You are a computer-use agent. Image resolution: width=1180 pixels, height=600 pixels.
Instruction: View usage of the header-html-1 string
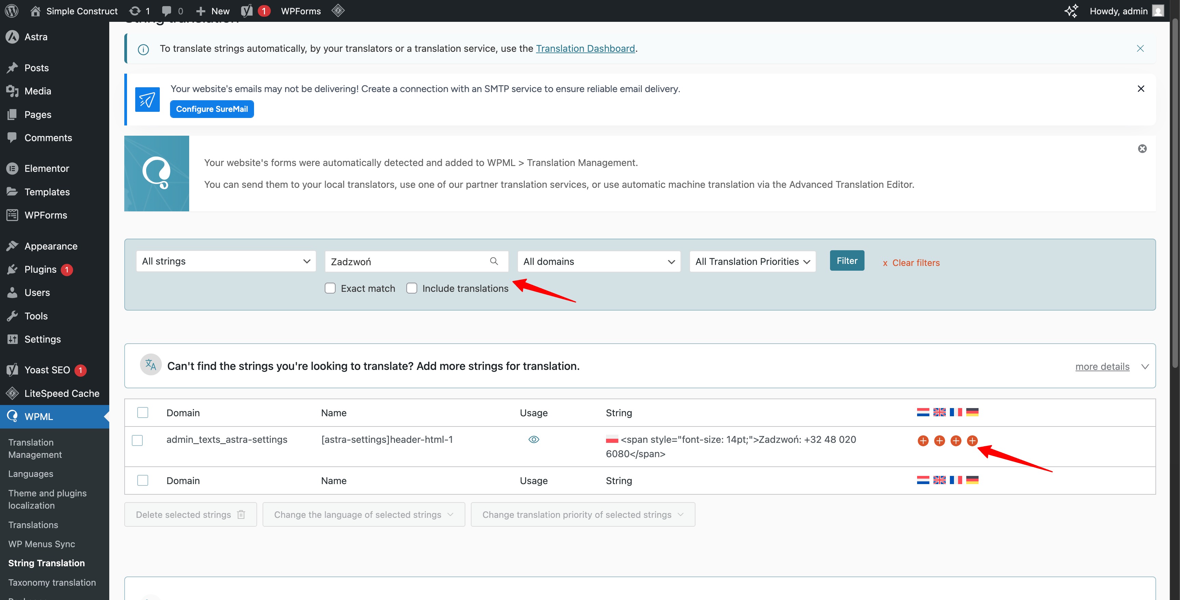(x=534, y=439)
